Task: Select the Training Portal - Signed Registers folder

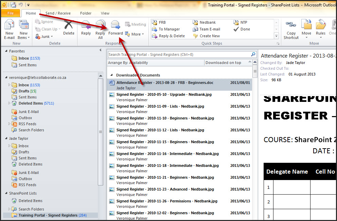Action: pos(48,215)
